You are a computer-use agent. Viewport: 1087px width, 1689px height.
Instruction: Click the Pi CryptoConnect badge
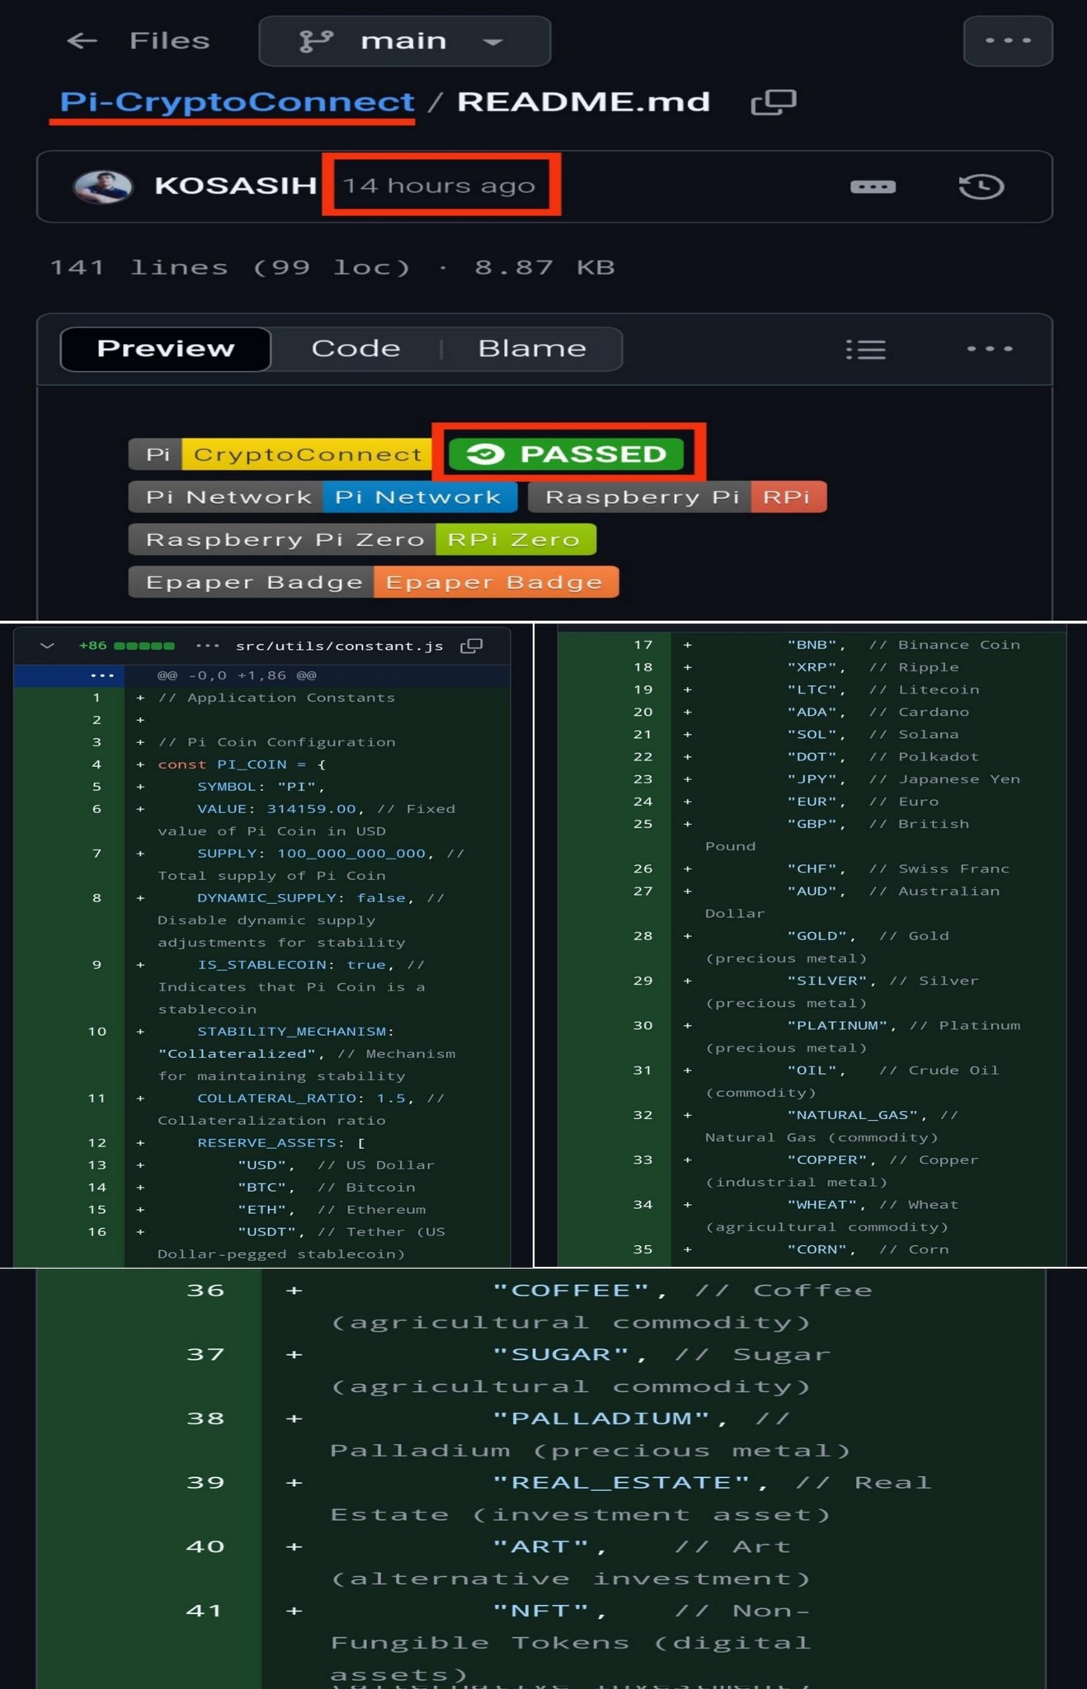(280, 454)
